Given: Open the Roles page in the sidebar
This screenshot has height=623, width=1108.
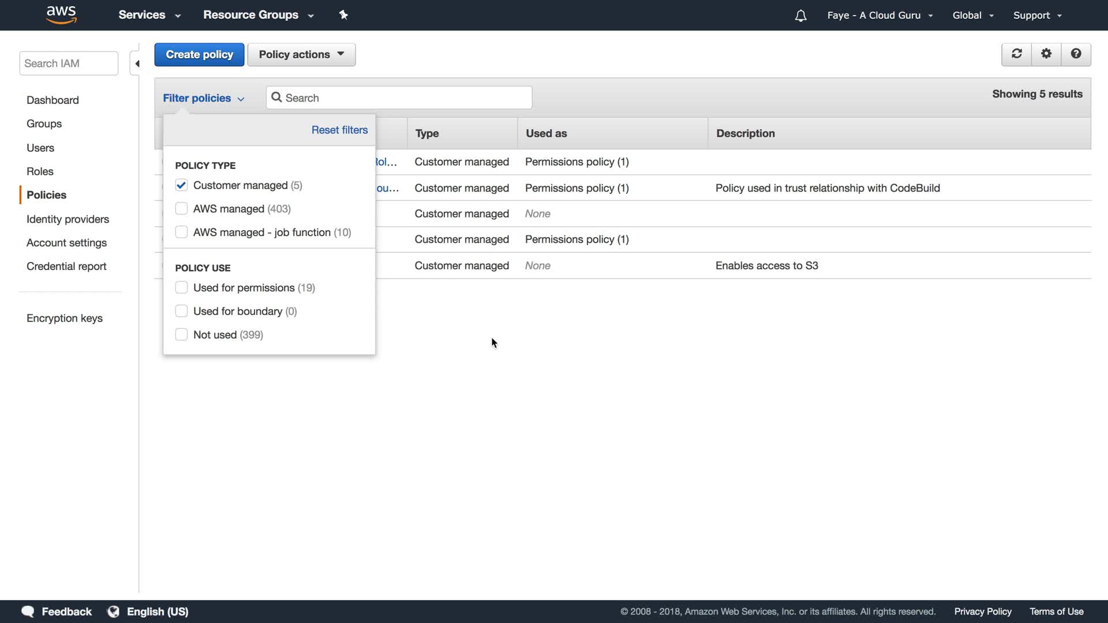Looking at the screenshot, I should pos(40,171).
